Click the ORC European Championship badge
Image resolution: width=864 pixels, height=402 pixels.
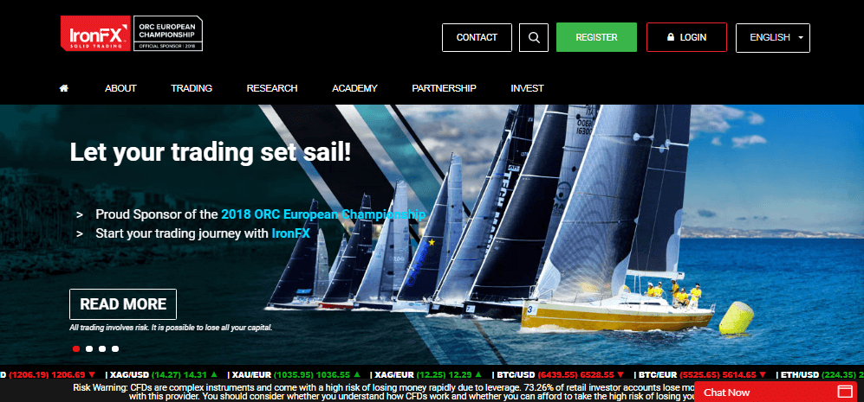(x=167, y=34)
